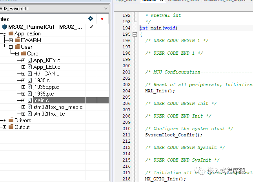
Task: Select j1939tp.c in the file tree
Action: point(44,94)
